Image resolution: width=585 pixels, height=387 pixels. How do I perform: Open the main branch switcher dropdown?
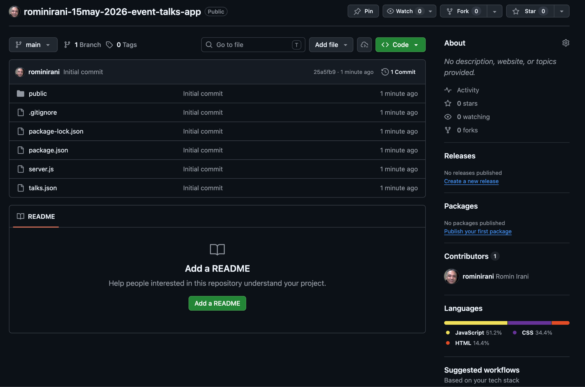tap(33, 45)
